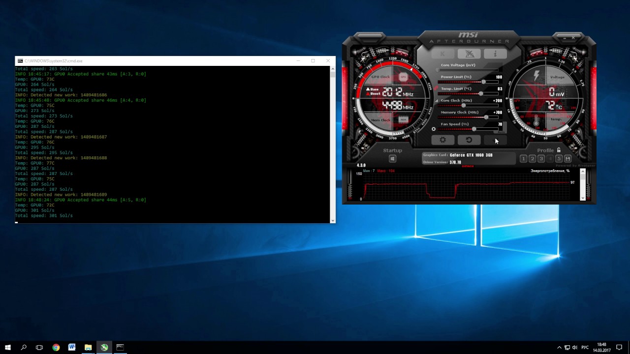Click the Graphics Card name GeForce GTX 1060 3GB
Screen dimensions: 630x354
tap(471, 155)
